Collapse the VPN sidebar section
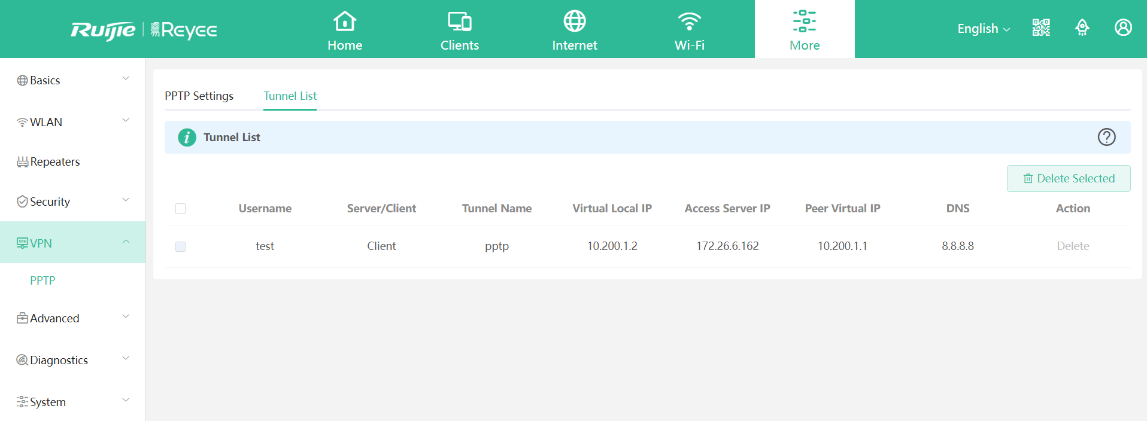 [x=72, y=243]
